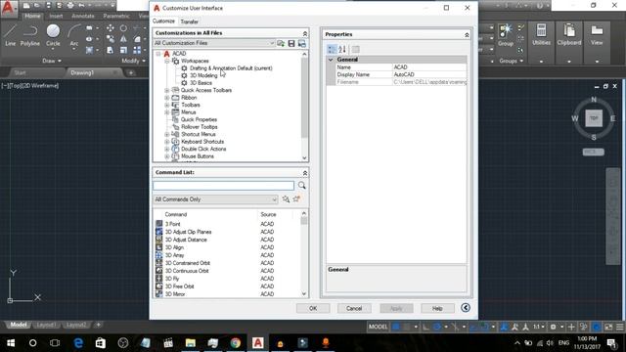Select the Customize tab

pos(163,22)
